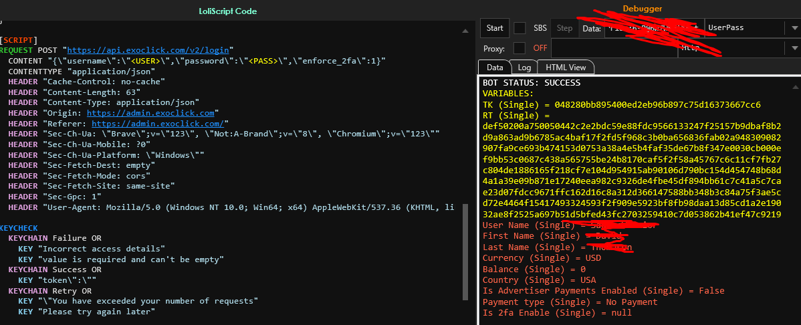The height and width of the screenshot is (325, 801).
Task: Click the Is 2fa Enable = null line
Action: click(x=557, y=313)
